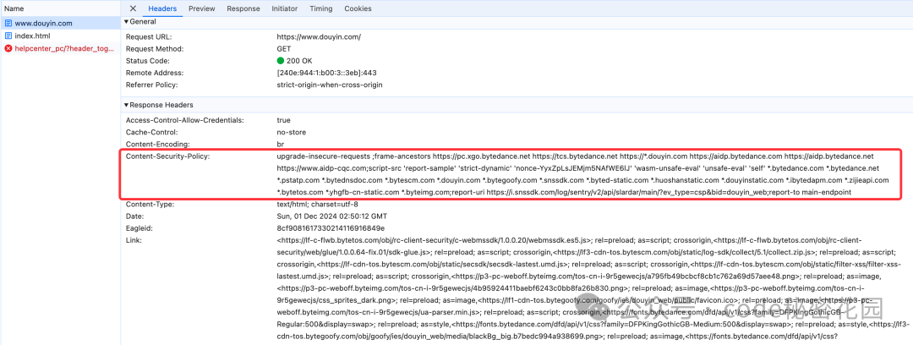The height and width of the screenshot is (345, 913).
Task: Click the Request URL value https://www.douyin.com/
Action: pos(319,36)
